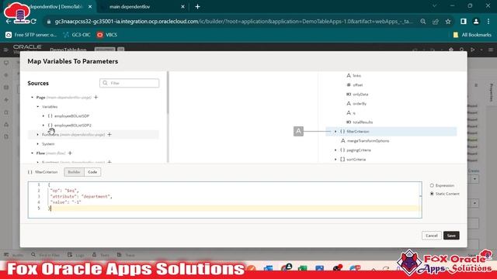
Task: Click the share page icon in address bar
Action: tap(436, 22)
